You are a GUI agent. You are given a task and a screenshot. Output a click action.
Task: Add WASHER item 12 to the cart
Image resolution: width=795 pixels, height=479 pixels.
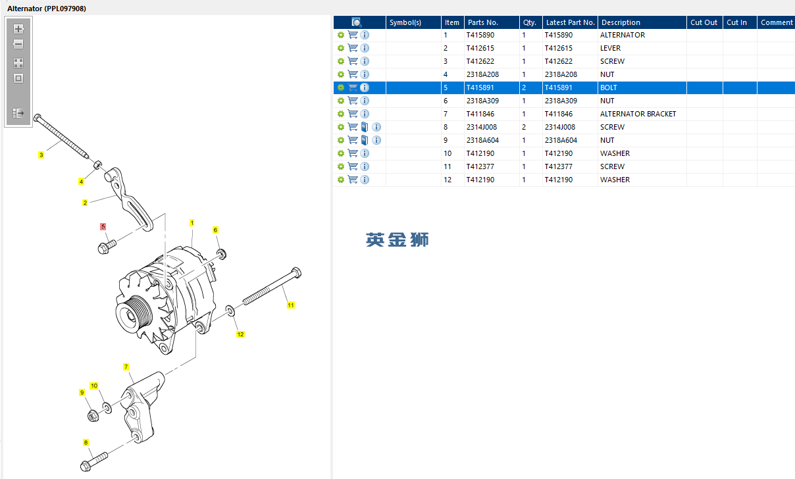[353, 180]
